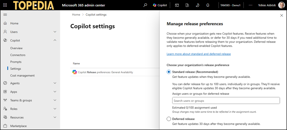
Task: Open Learn more about standard and deferred release
Action: click(199, 54)
